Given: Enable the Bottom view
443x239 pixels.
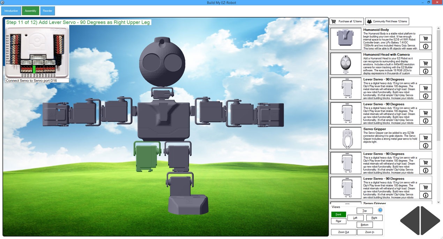Looking at the screenshot, I should (x=365, y=225).
